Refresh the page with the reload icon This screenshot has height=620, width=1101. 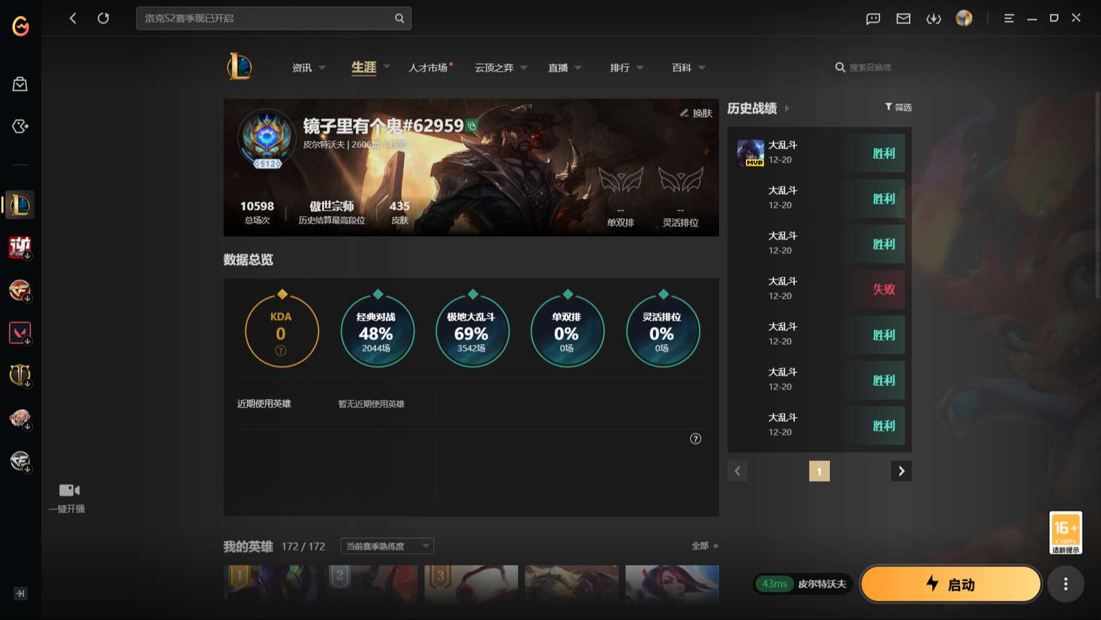[103, 18]
